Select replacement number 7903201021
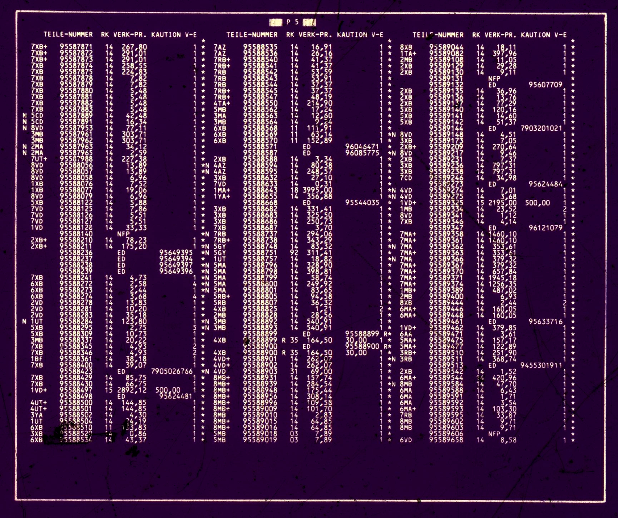Screen dimensions: 618x518 [x=542, y=128]
